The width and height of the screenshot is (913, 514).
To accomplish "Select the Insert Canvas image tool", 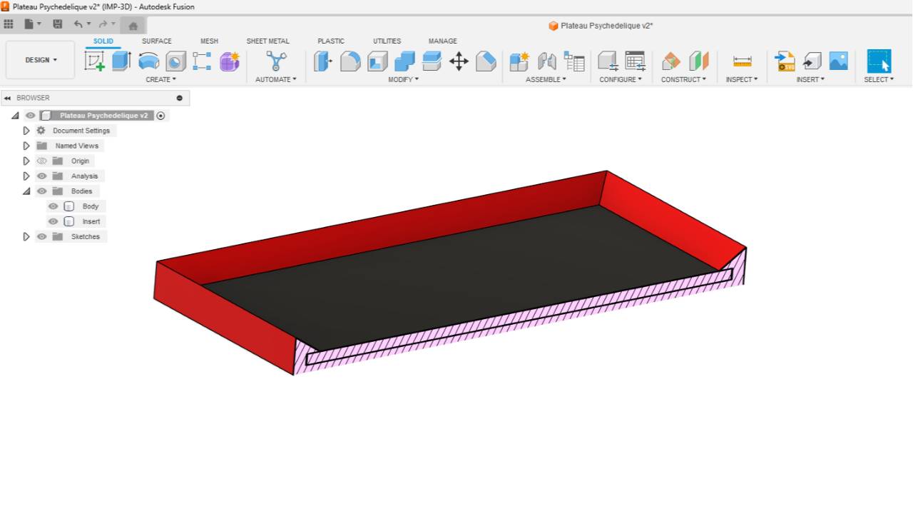I will (x=839, y=61).
